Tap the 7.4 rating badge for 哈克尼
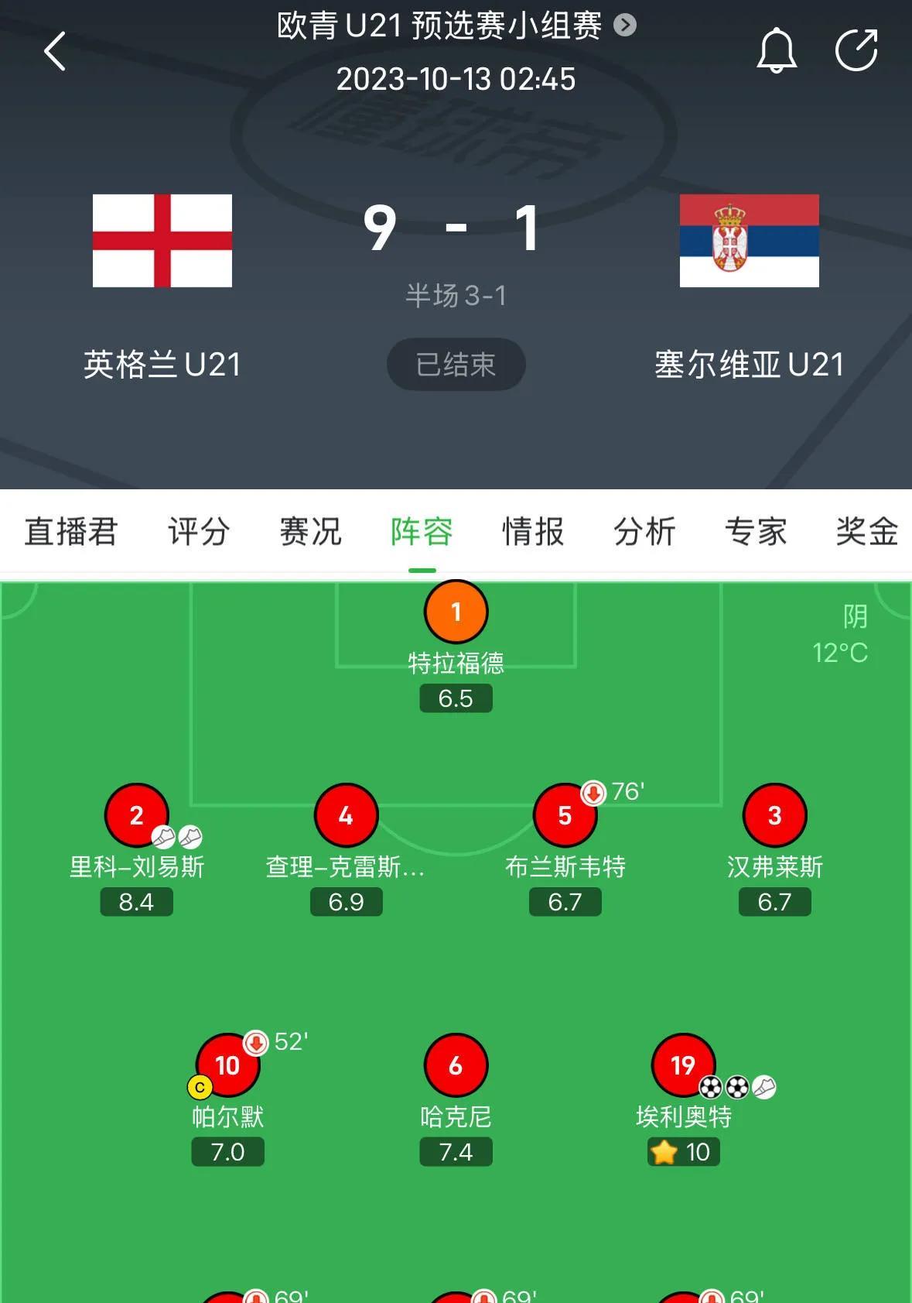Image resolution: width=912 pixels, height=1303 pixels. 456,1152
